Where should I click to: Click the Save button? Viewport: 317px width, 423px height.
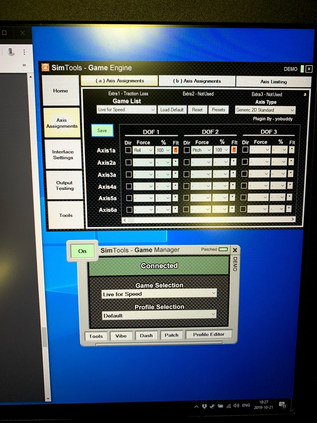(102, 130)
